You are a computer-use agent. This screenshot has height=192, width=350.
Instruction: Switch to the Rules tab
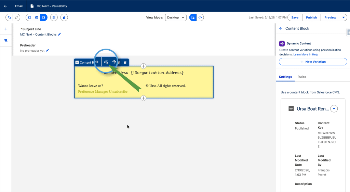tap(302, 77)
